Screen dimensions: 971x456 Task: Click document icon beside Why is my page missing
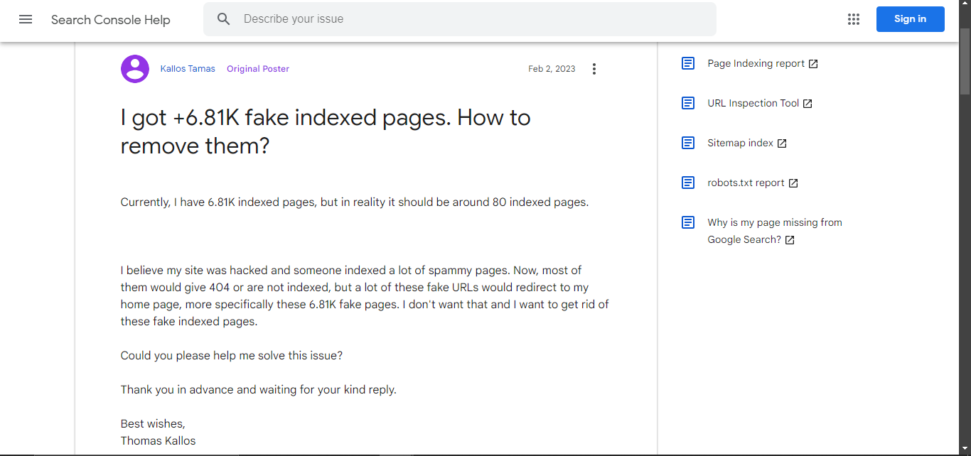click(688, 222)
